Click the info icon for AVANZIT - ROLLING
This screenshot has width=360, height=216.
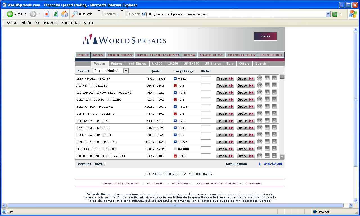coord(267,85)
